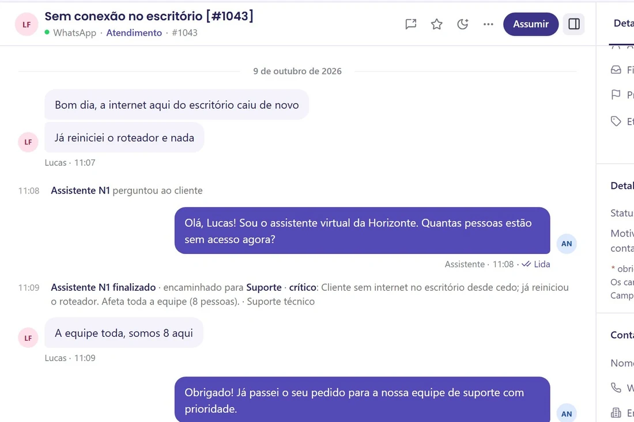Click the inbox tray icon in the right panel

coord(616,70)
